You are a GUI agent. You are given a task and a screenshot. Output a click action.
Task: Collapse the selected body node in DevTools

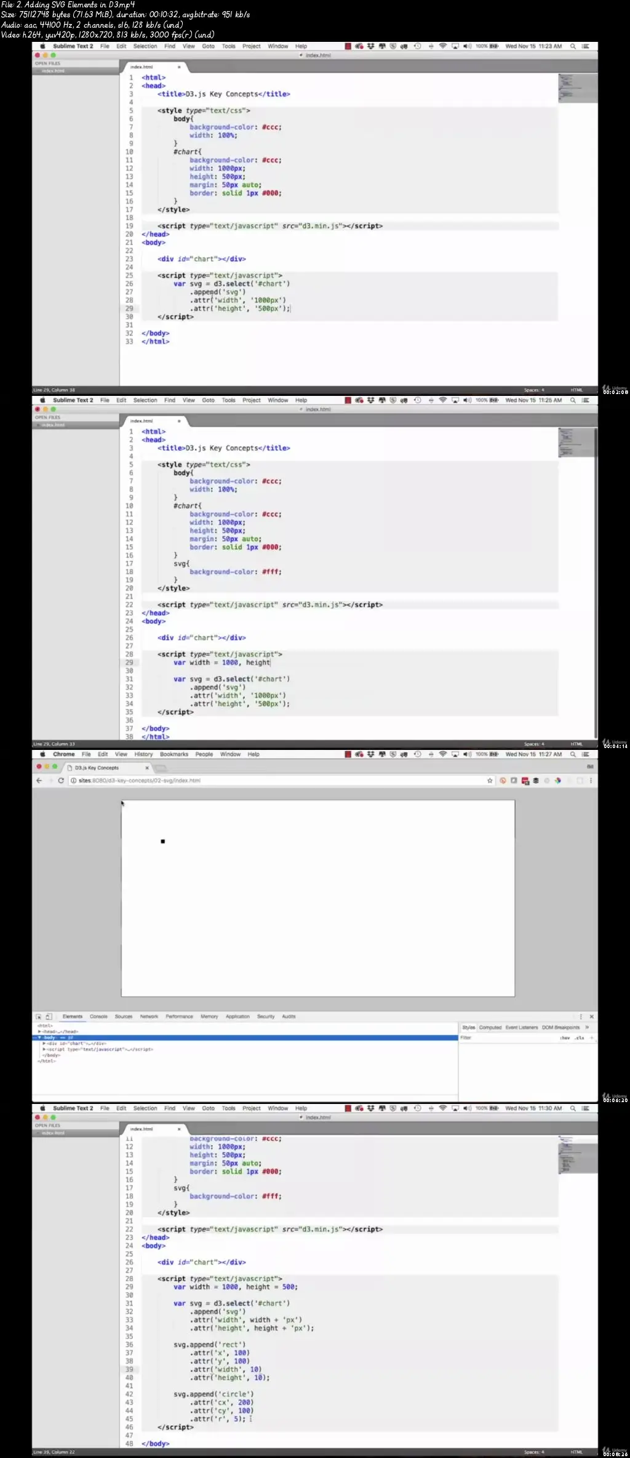(x=39, y=1037)
